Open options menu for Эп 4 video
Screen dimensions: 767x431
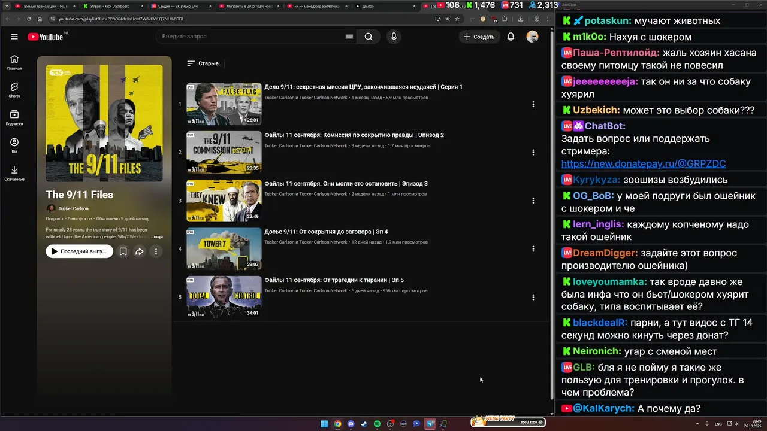click(x=533, y=249)
